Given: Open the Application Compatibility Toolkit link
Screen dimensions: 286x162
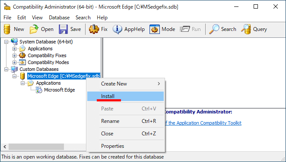Looking at the screenshot, I should (203, 123).
